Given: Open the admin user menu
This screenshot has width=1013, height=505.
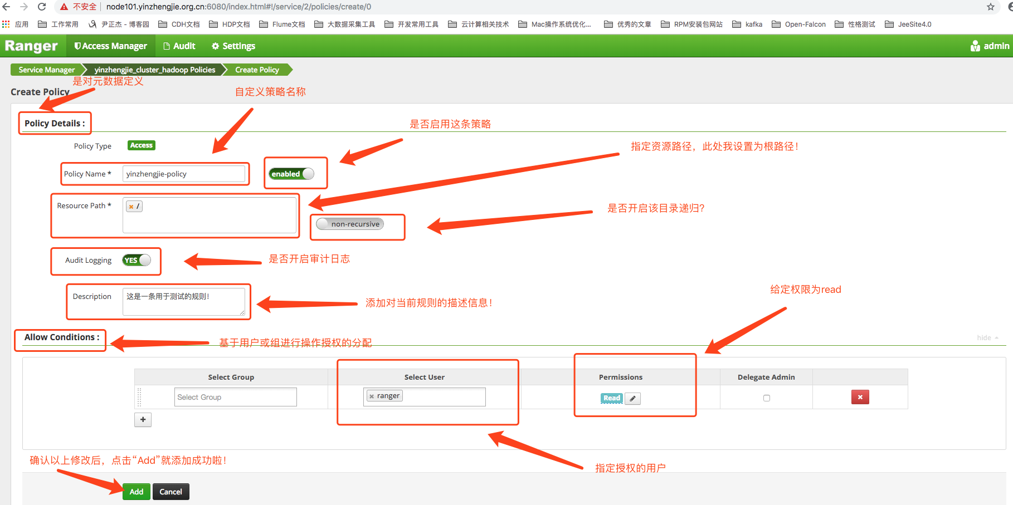Looking at the screenshot, I should (x=990, y=46).
